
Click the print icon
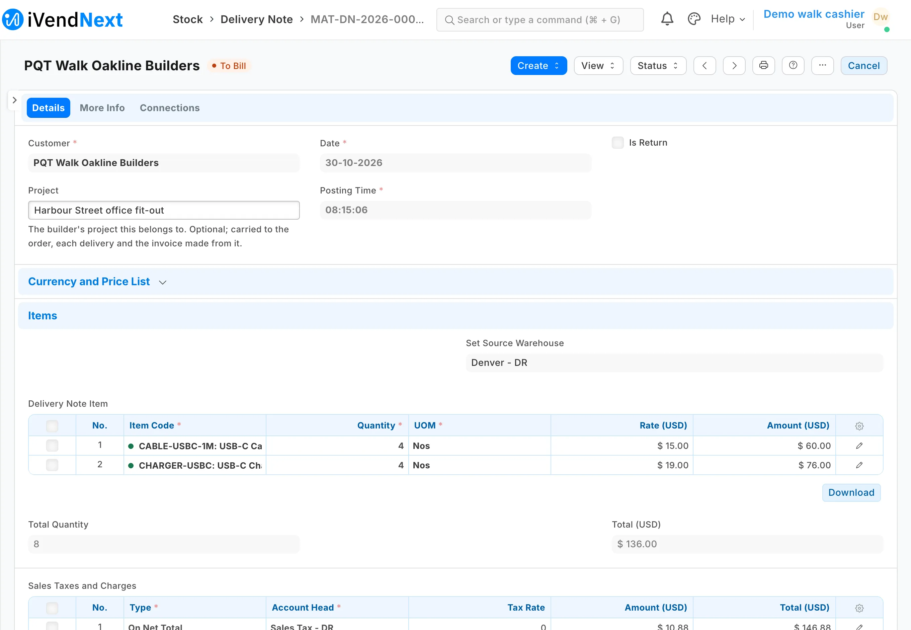pos(763,66)
